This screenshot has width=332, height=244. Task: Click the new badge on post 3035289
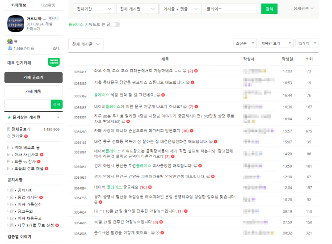pyautogui.click(x=192, y=130)
